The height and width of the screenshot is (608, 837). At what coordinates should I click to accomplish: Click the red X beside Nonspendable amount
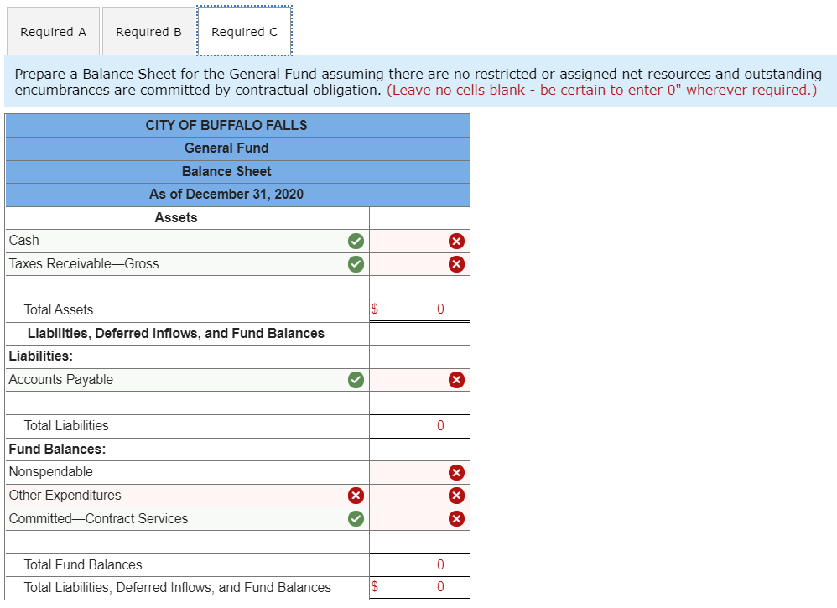456,471
